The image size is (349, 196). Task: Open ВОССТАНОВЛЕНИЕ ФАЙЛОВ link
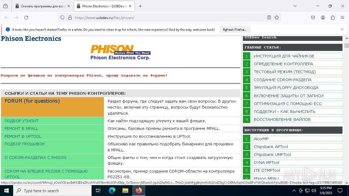[x=282, y=120]
